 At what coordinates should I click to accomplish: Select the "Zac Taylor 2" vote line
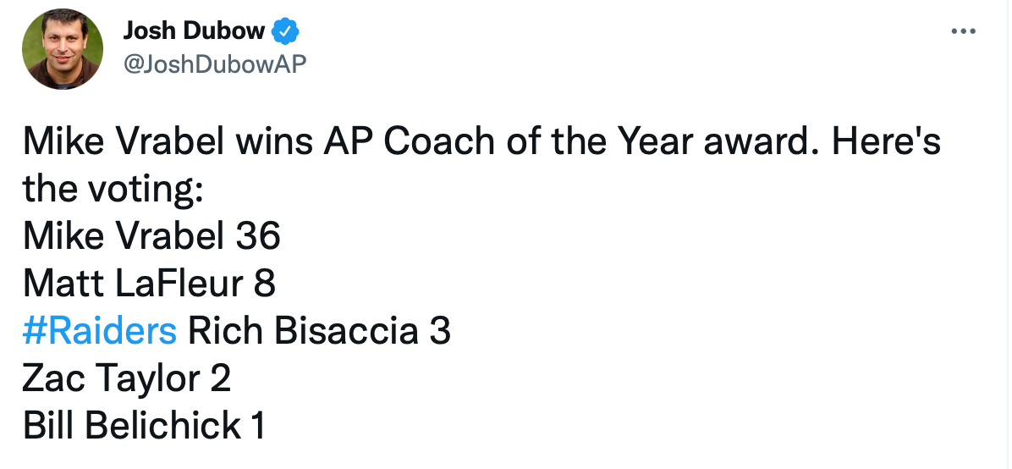(x=127, y=378)
